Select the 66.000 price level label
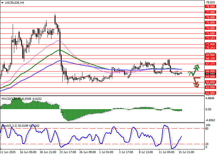 point(210,71)
